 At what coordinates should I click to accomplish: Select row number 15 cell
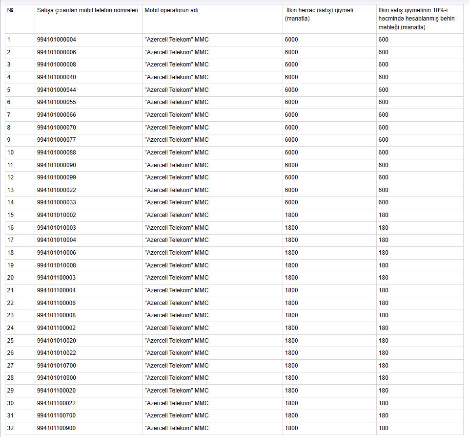11,215
